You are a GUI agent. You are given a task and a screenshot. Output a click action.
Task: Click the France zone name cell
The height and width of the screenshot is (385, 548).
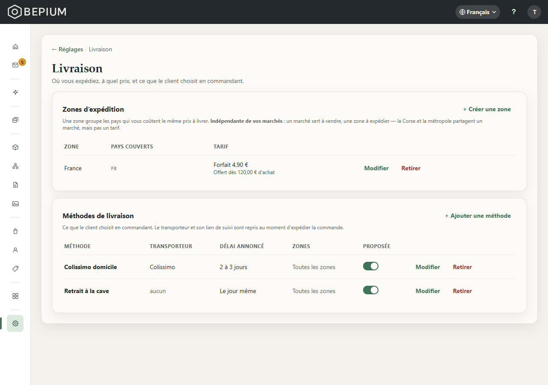click(73, 168)
